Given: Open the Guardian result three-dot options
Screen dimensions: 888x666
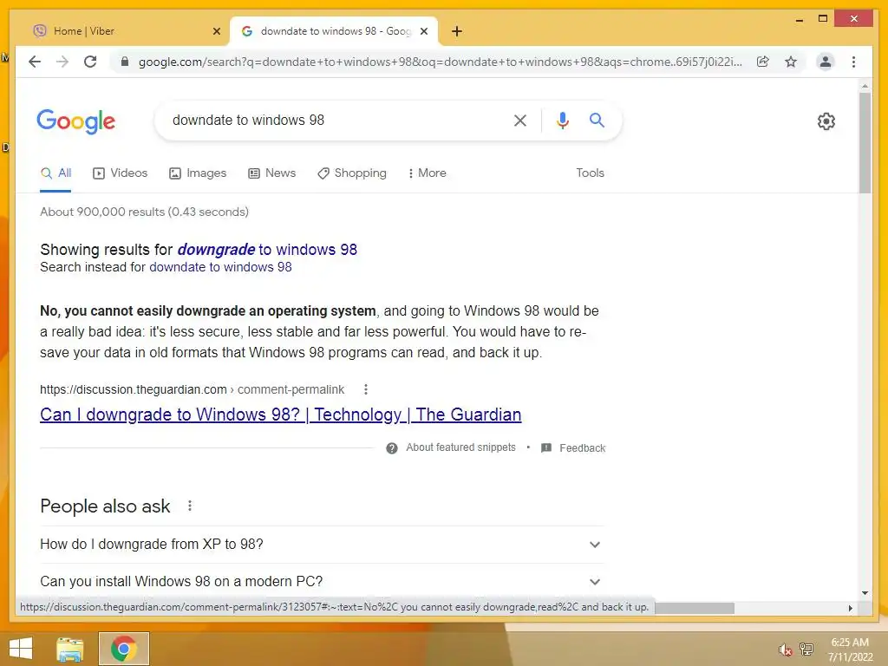Looking at the screenshot, I should [x=366, y=389].
